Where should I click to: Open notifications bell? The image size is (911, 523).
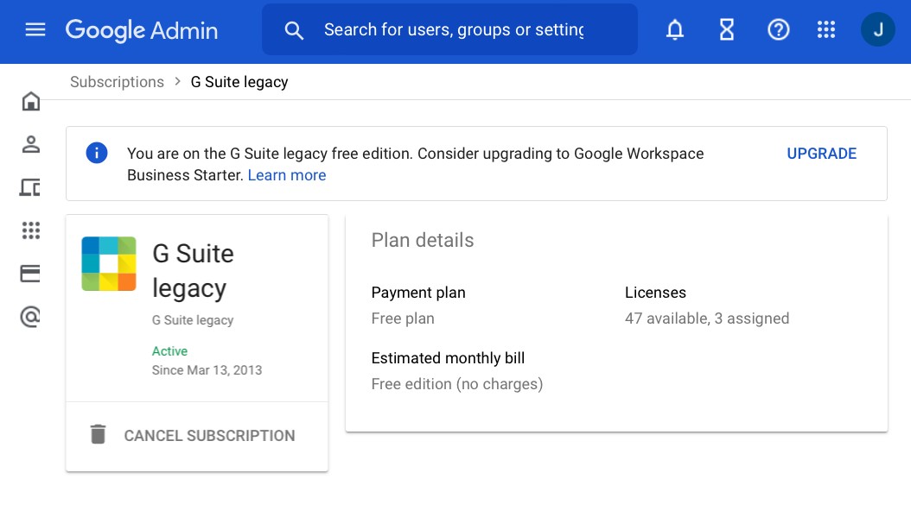click(x=674, y=29)
